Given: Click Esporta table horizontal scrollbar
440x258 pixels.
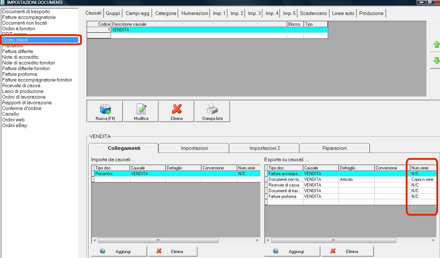Looking at the screenshot, I should click(351, 240).
